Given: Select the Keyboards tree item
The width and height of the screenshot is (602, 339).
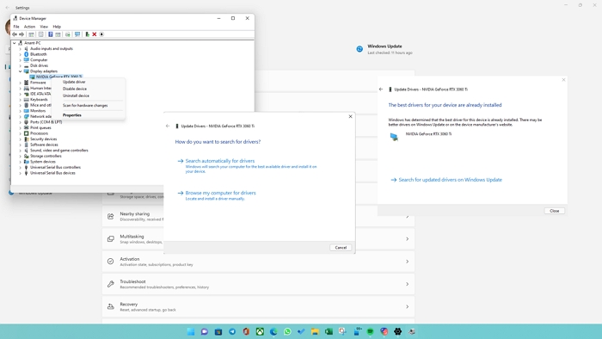Looking at the screenshot, I should (39, 100).
